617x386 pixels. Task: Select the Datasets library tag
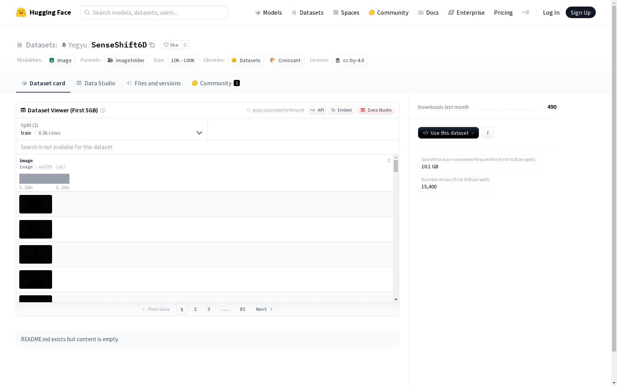pos(246,60)
